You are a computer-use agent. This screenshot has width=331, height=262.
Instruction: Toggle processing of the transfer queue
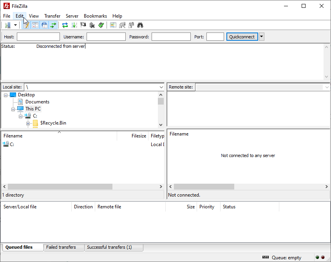pyautogui.click(x=74, y=25)
